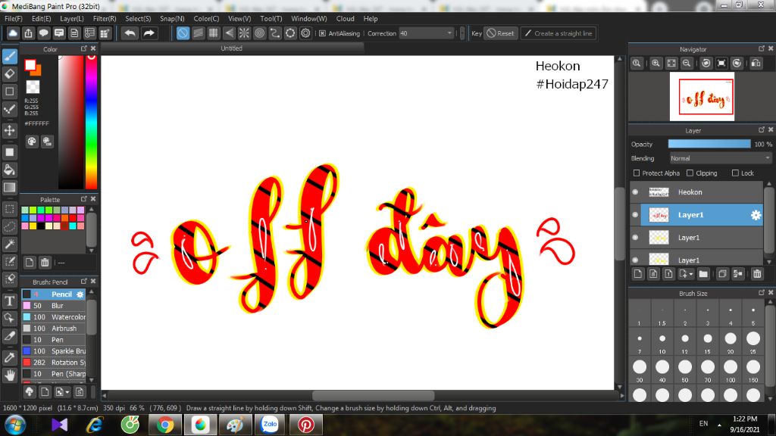The width and height of the screenshot is (776, 436).
Task: Select the Gradient tool
Action: pyautogui.click(x=9, y=188)
